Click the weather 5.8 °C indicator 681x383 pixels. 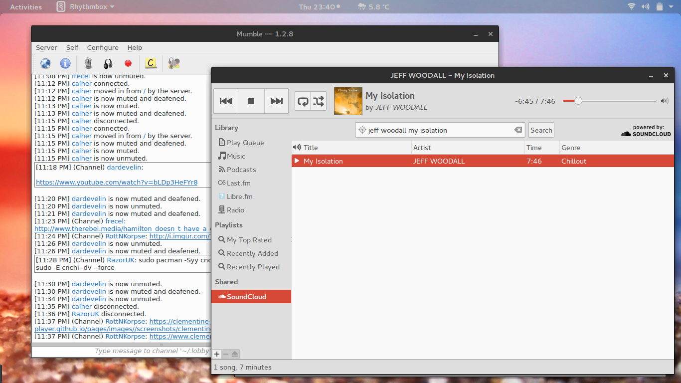tap(373, 6)
